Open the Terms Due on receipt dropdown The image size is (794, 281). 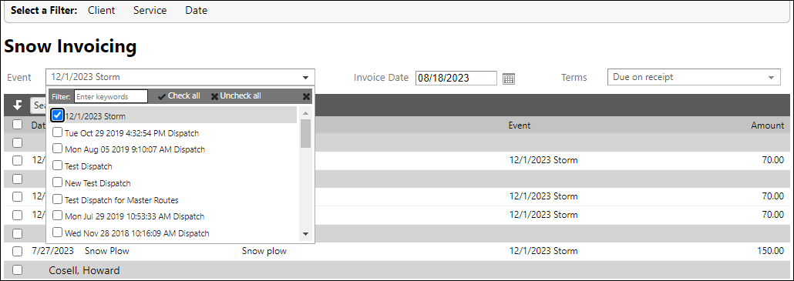click(x=694, y=78)
